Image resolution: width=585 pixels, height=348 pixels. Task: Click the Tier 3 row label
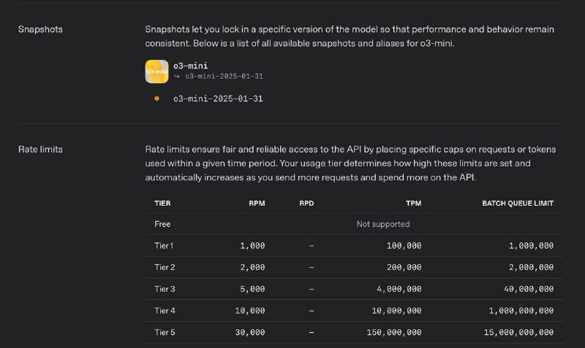165,289
